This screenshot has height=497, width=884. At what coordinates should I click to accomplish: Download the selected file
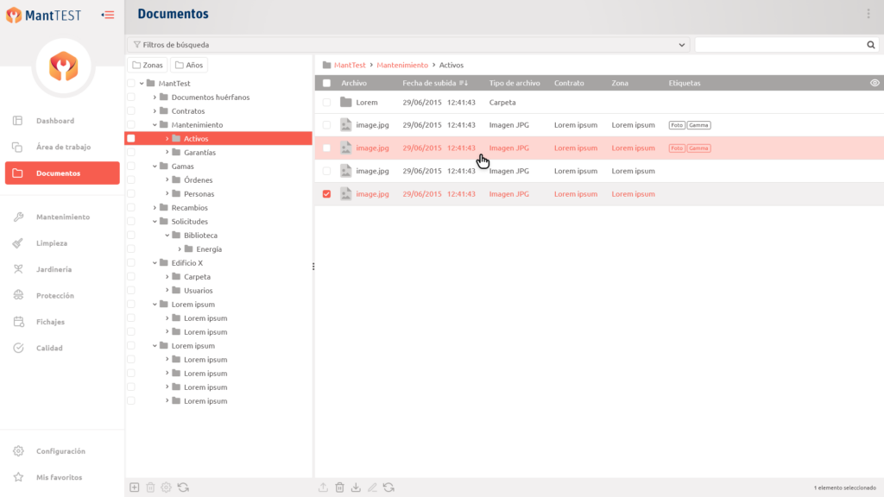click(356, 488)
